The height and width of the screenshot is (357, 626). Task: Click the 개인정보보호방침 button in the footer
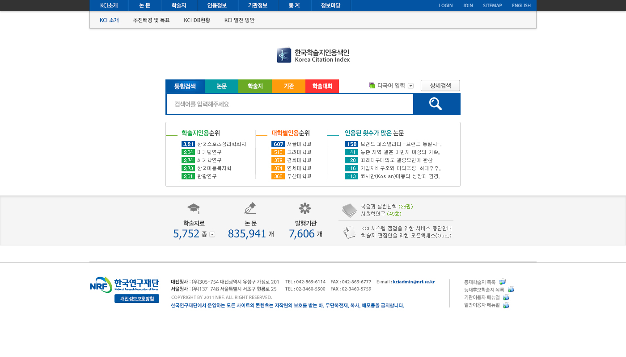point(137,299)
